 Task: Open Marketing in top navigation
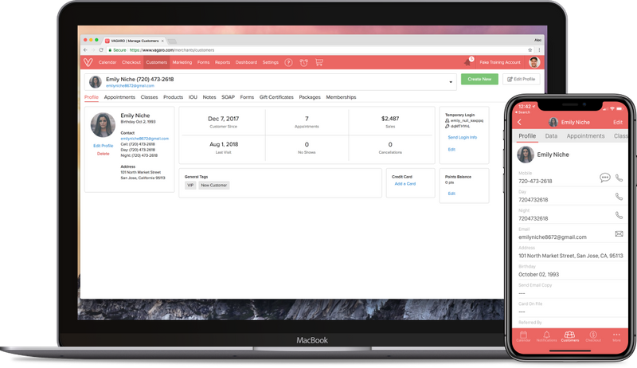(x=182, y=62)
